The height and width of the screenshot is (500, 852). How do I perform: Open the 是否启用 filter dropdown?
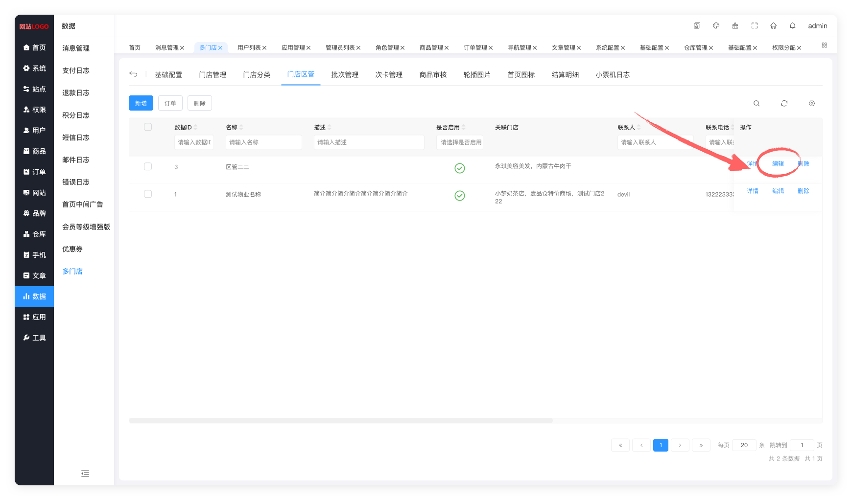pos(460,142)
